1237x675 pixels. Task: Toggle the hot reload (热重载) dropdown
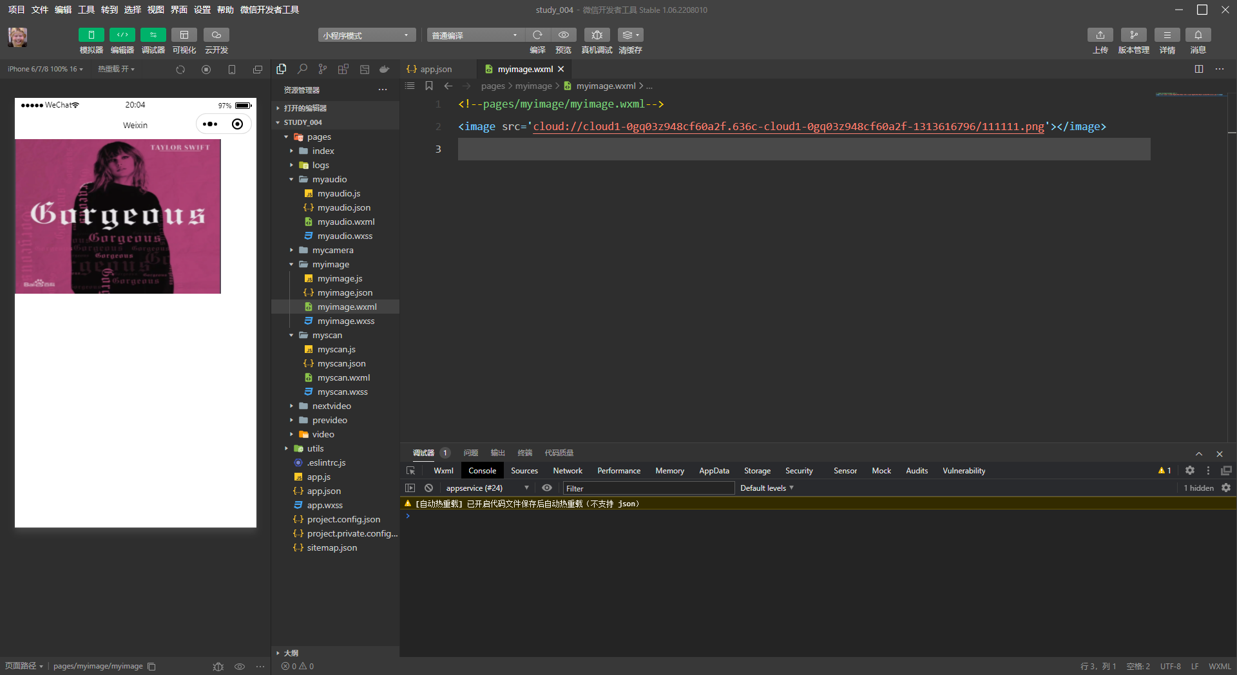coord(116,69)
